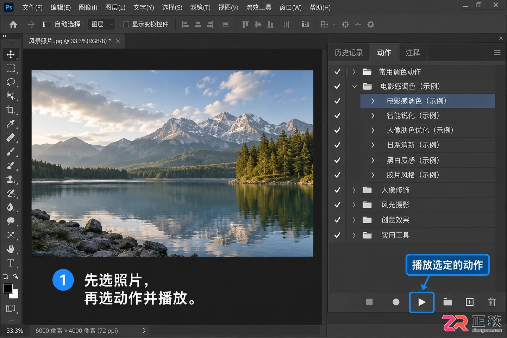Click the stop recording square button

click(369, 302)
